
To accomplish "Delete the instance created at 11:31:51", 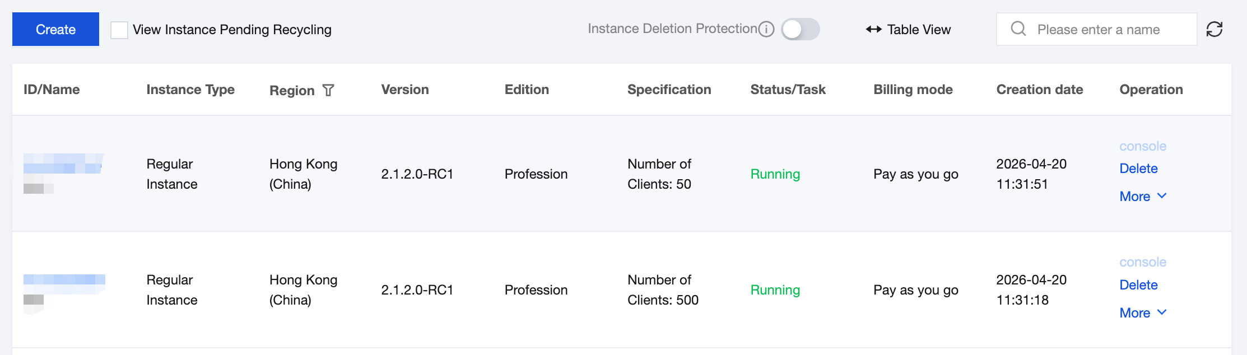I will click(1138, 169).
